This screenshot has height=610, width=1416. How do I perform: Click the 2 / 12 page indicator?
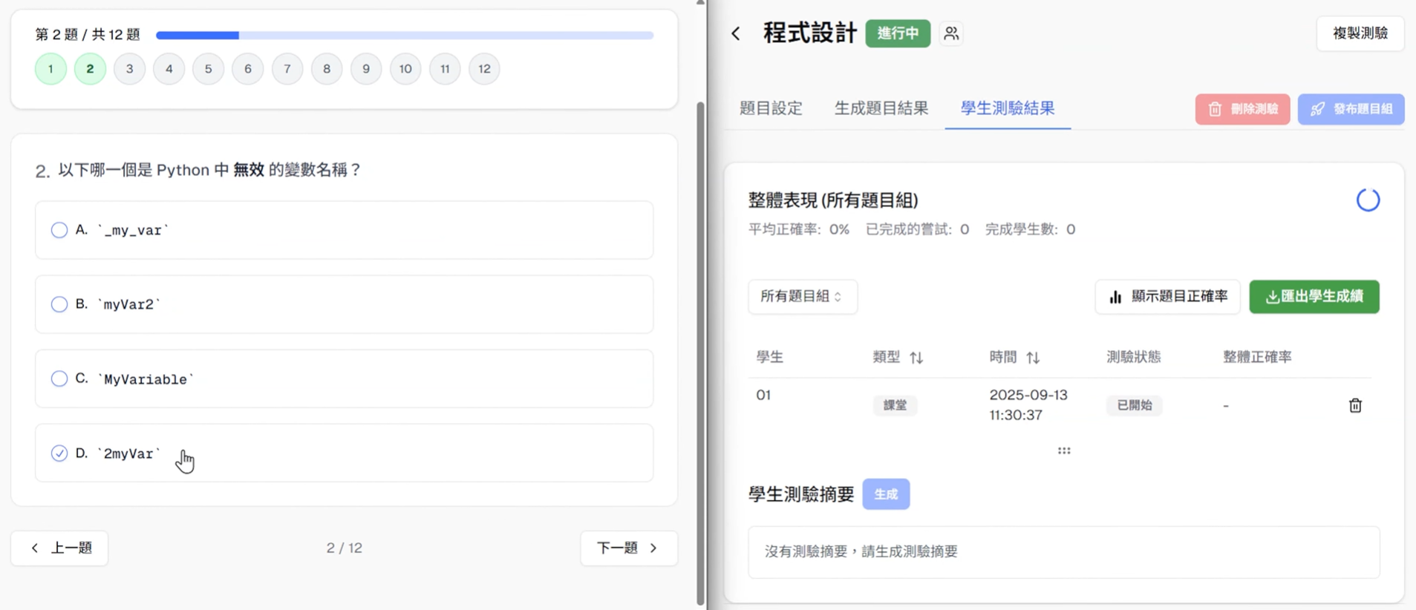345,548
